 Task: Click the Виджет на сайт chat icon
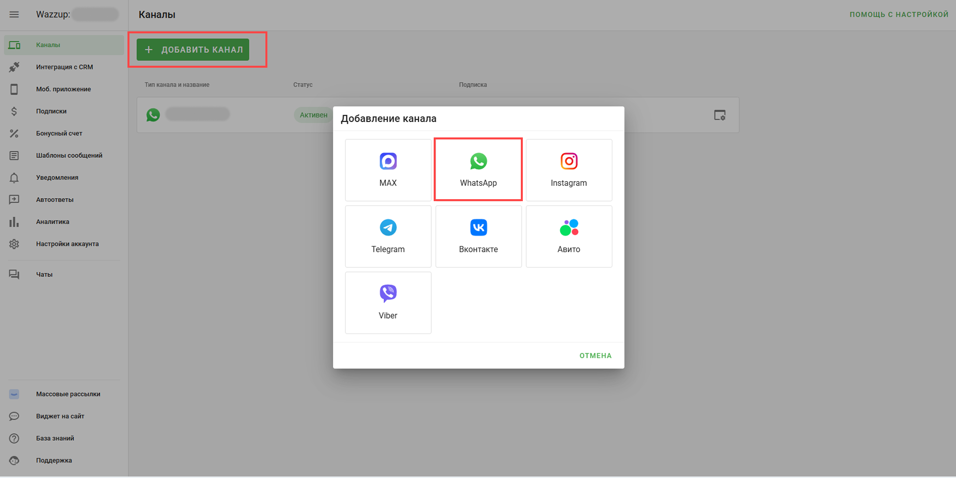[14, 416]
